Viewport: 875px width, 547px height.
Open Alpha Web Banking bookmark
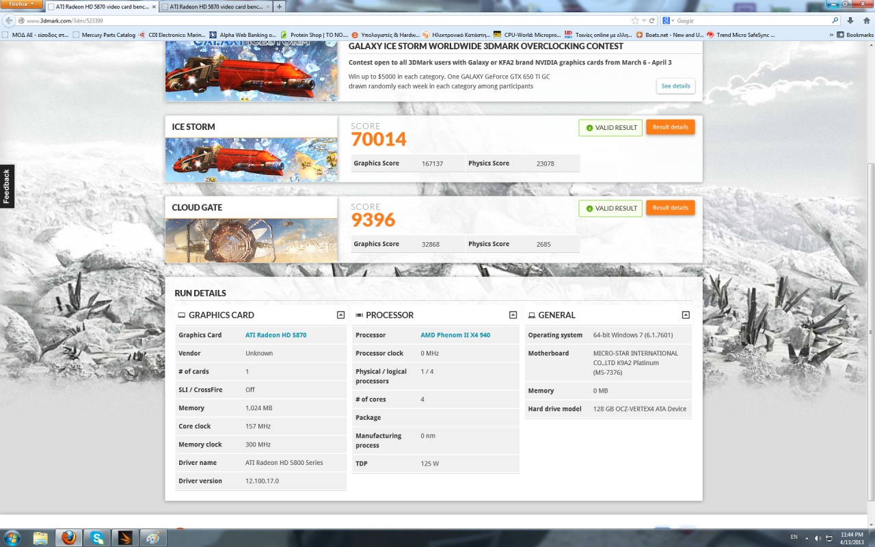click(x=243, y=35)
